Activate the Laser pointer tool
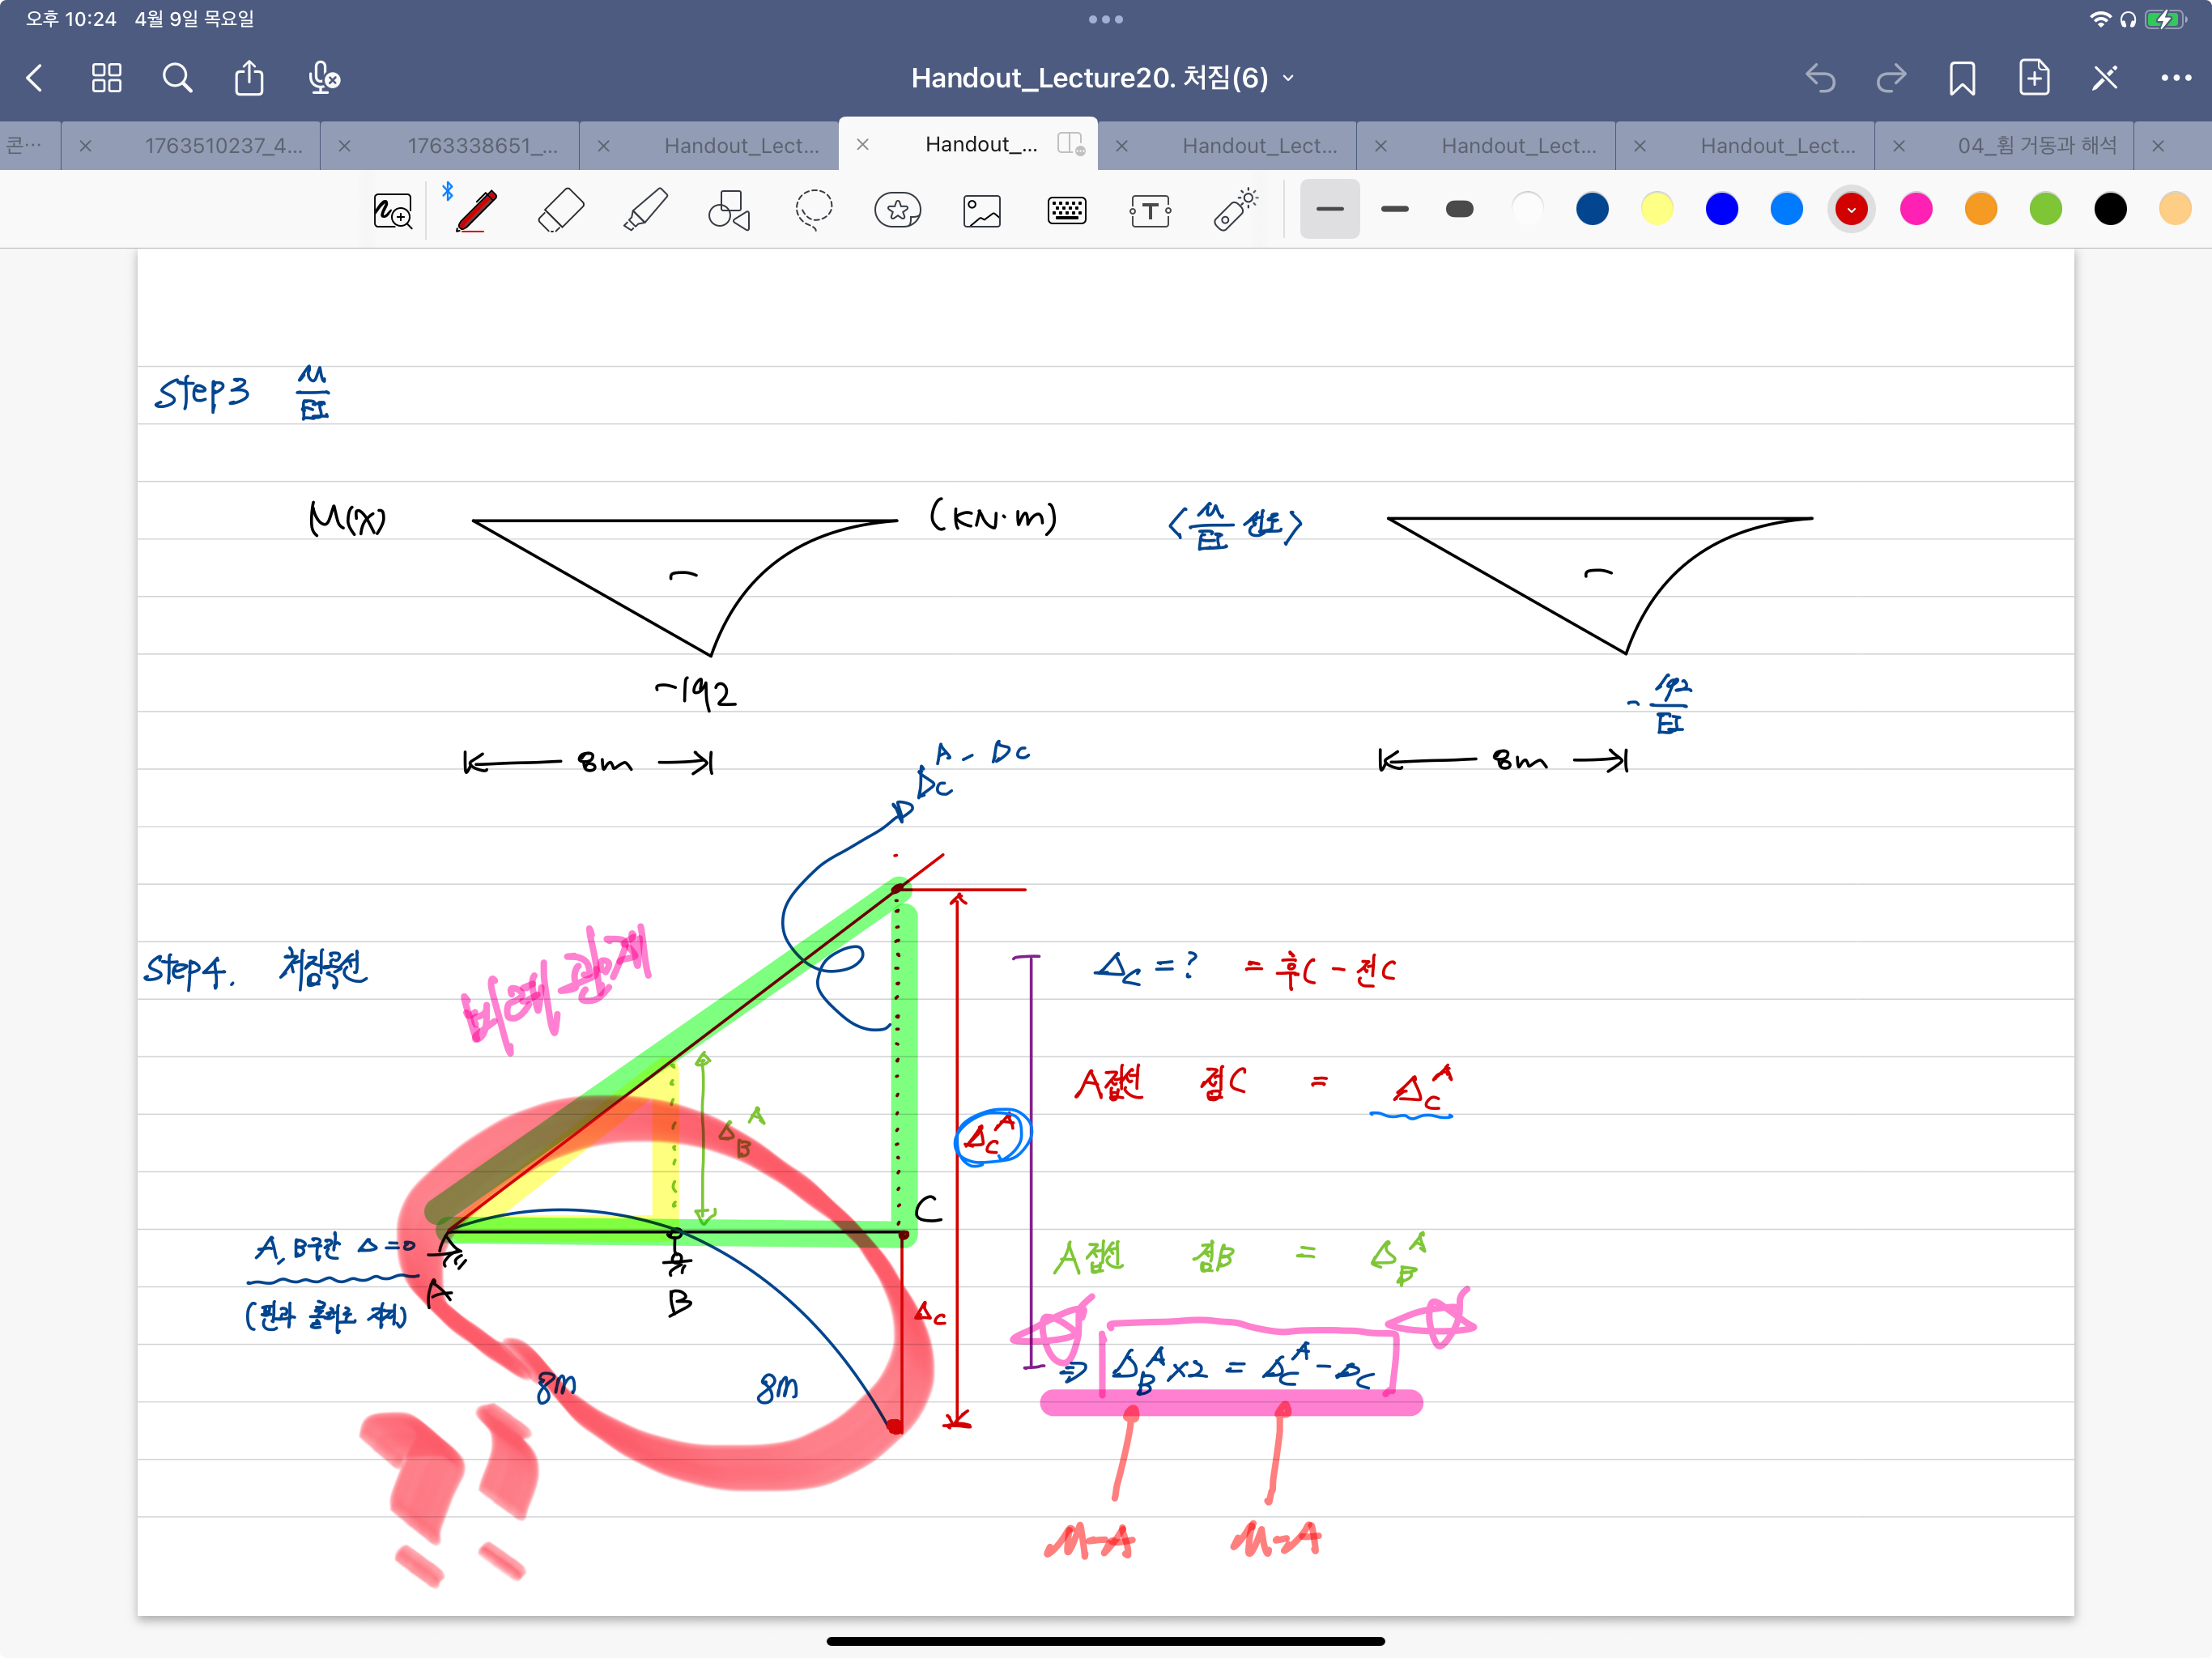This screenshot has width=2212, height=1658. tap(1235, 210)
